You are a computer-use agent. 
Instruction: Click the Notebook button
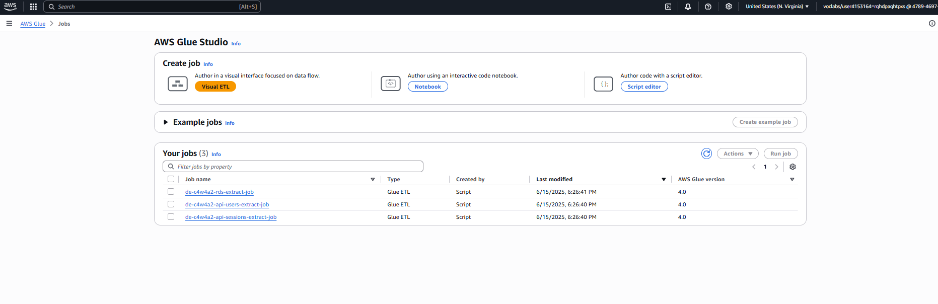click(x=428, y=87)
